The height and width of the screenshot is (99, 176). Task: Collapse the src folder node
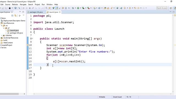click(x=2, y=26)
